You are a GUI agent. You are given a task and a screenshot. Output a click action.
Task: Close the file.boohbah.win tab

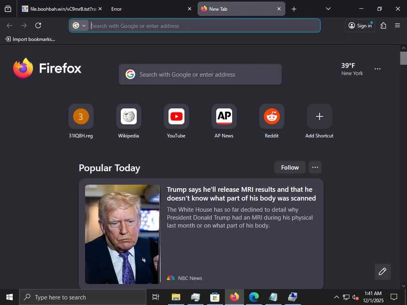point(100,9)
